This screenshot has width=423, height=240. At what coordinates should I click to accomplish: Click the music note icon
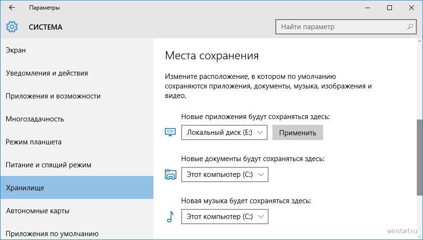coord(170,217)
